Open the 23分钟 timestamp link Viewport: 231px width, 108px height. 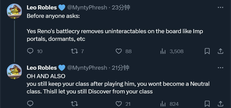tap(121, 7)
